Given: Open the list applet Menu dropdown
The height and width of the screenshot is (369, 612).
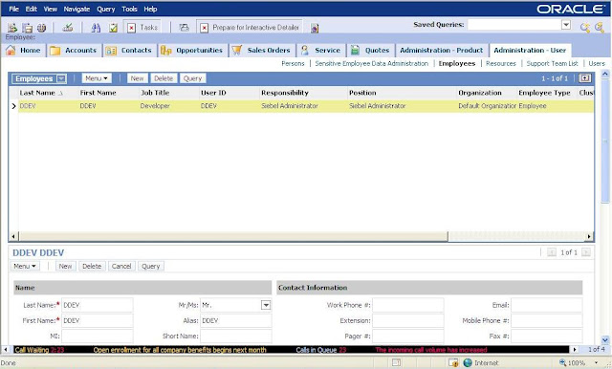Looking at the screenshot, I should (97, 78).
